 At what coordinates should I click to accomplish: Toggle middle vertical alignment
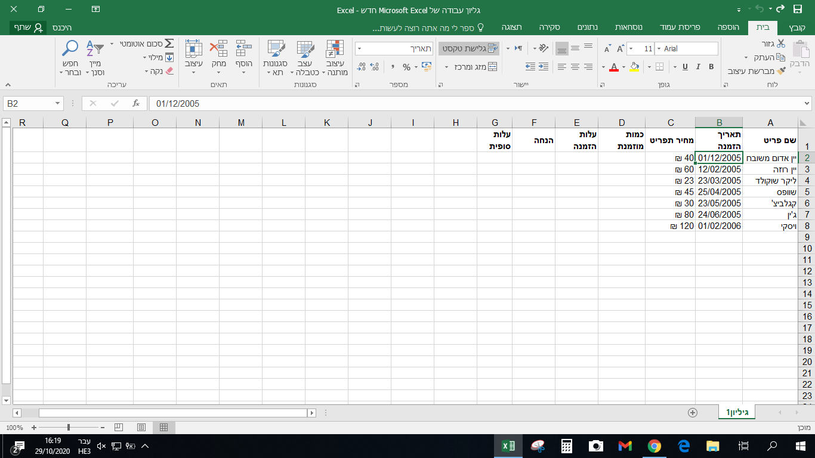tap(575, 48)
